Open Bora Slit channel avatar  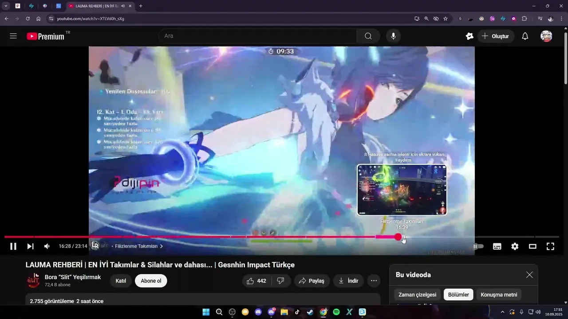click(33, 280)
